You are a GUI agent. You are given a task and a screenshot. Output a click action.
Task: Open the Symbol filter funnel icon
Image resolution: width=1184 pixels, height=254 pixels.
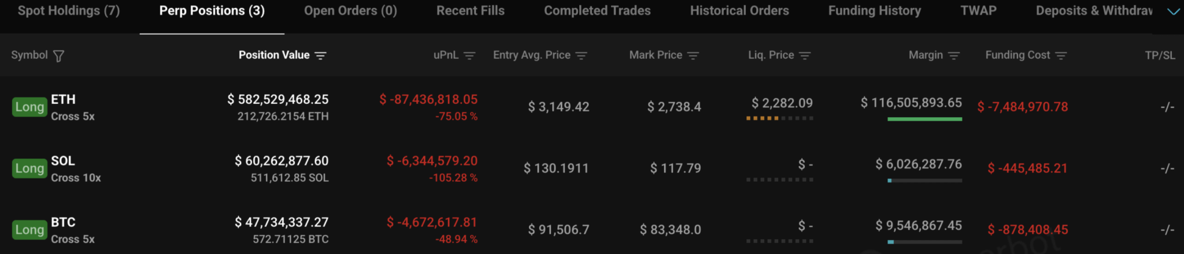click(58, 56)
